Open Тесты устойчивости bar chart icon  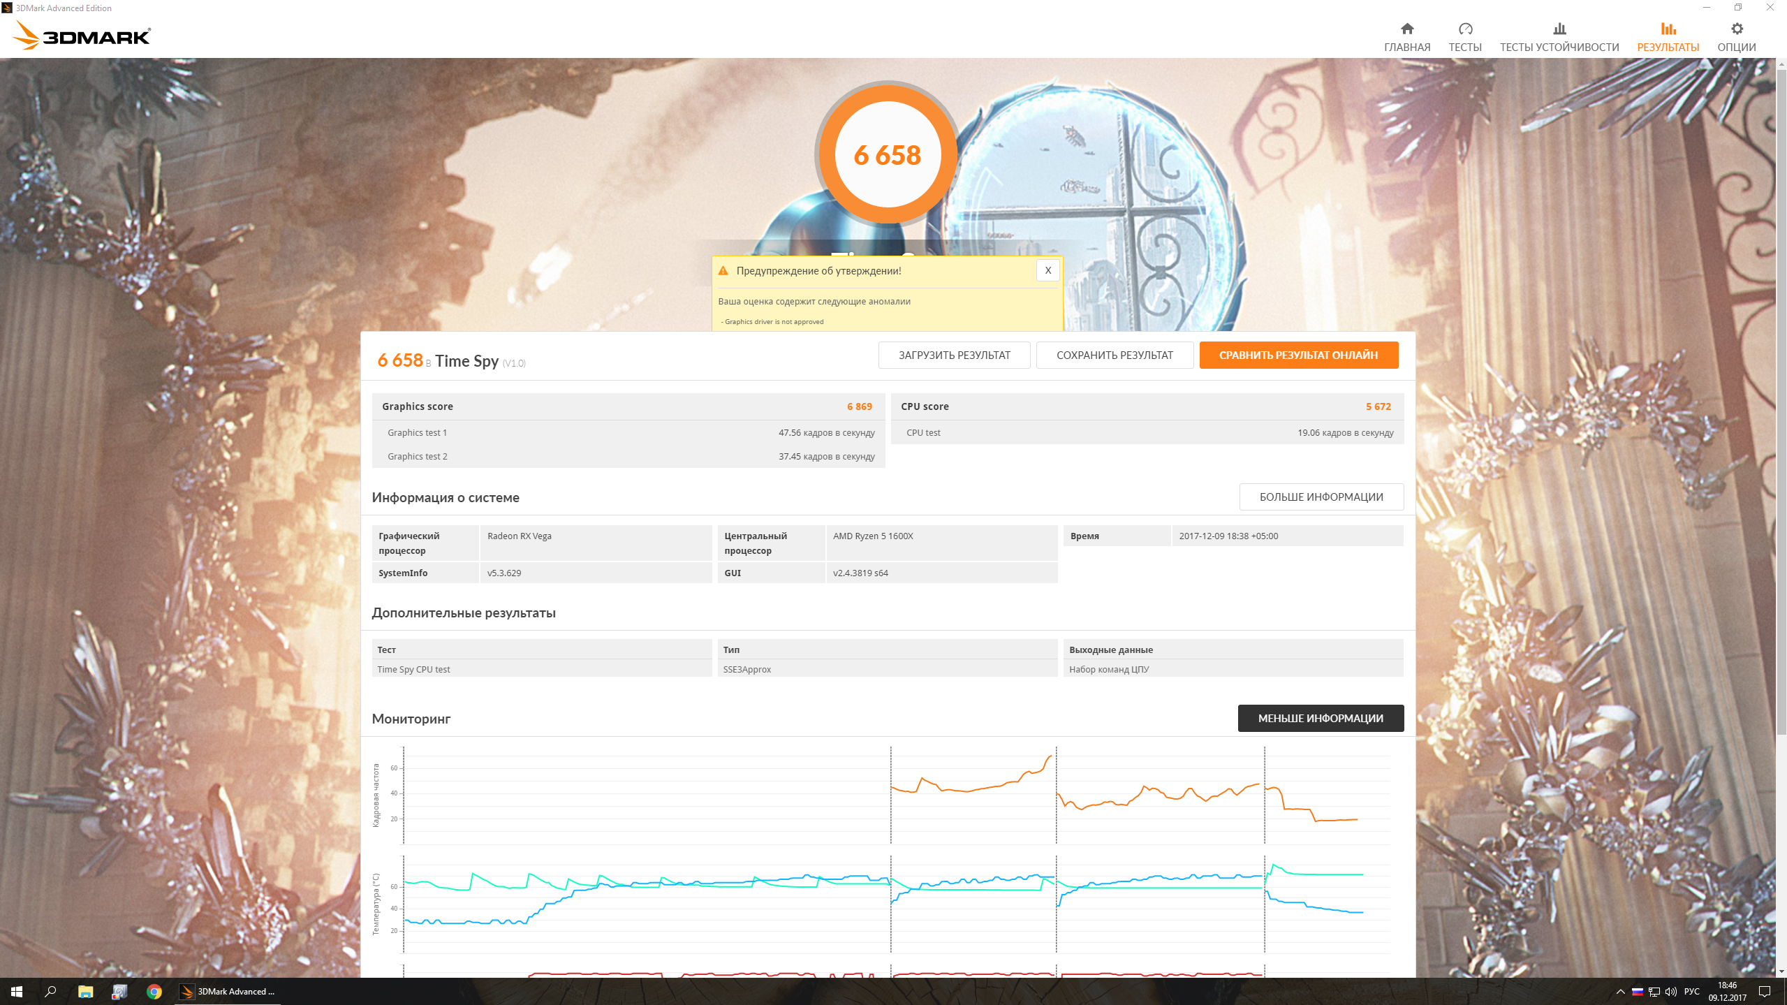[1559, 29]
